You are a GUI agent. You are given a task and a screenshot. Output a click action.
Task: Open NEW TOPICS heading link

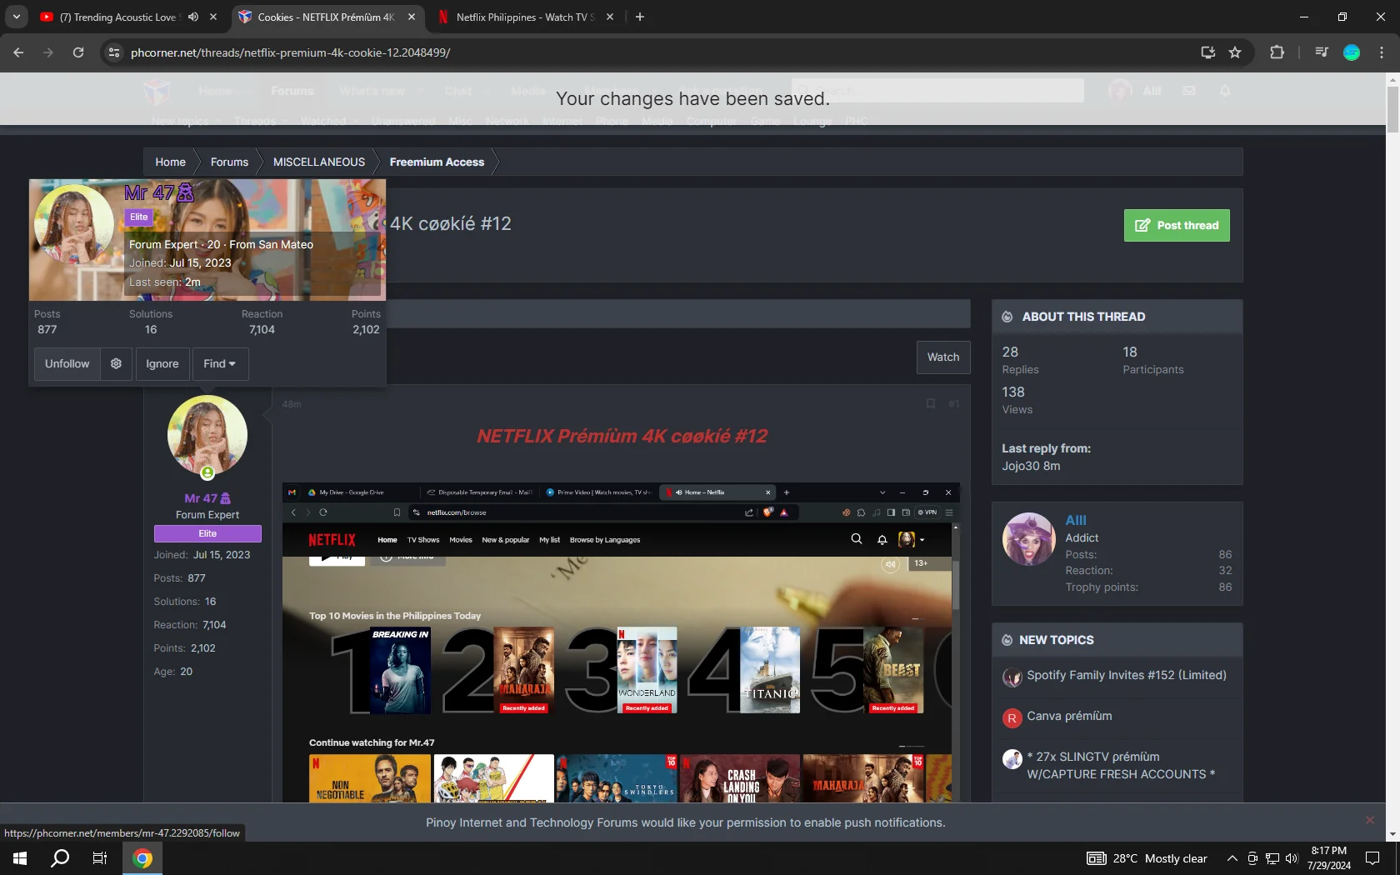1057,640
